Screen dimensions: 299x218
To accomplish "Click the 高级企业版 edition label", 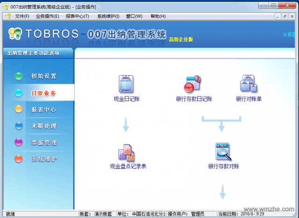I will point(181,39).
